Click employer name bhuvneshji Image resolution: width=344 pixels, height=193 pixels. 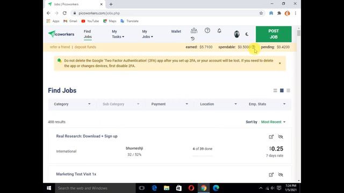[x=134, y=149]
